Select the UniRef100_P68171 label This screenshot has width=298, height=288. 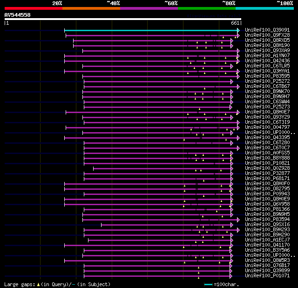[267, 179]
